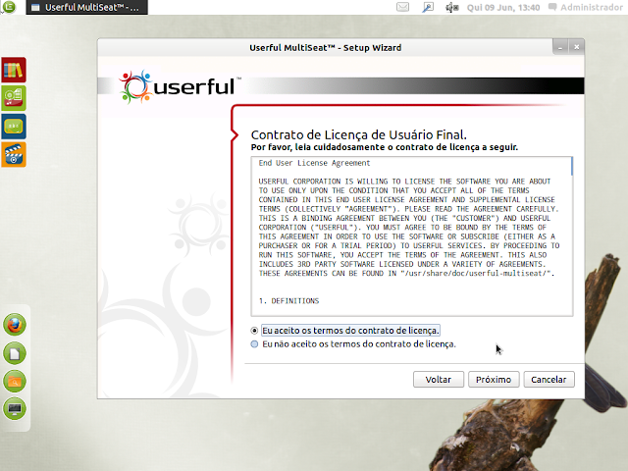This screenshot has height=471, width=628.
Task: Click the 'USERFUL CORPORATION IS WILLING' license line
Action: point(404,182)
